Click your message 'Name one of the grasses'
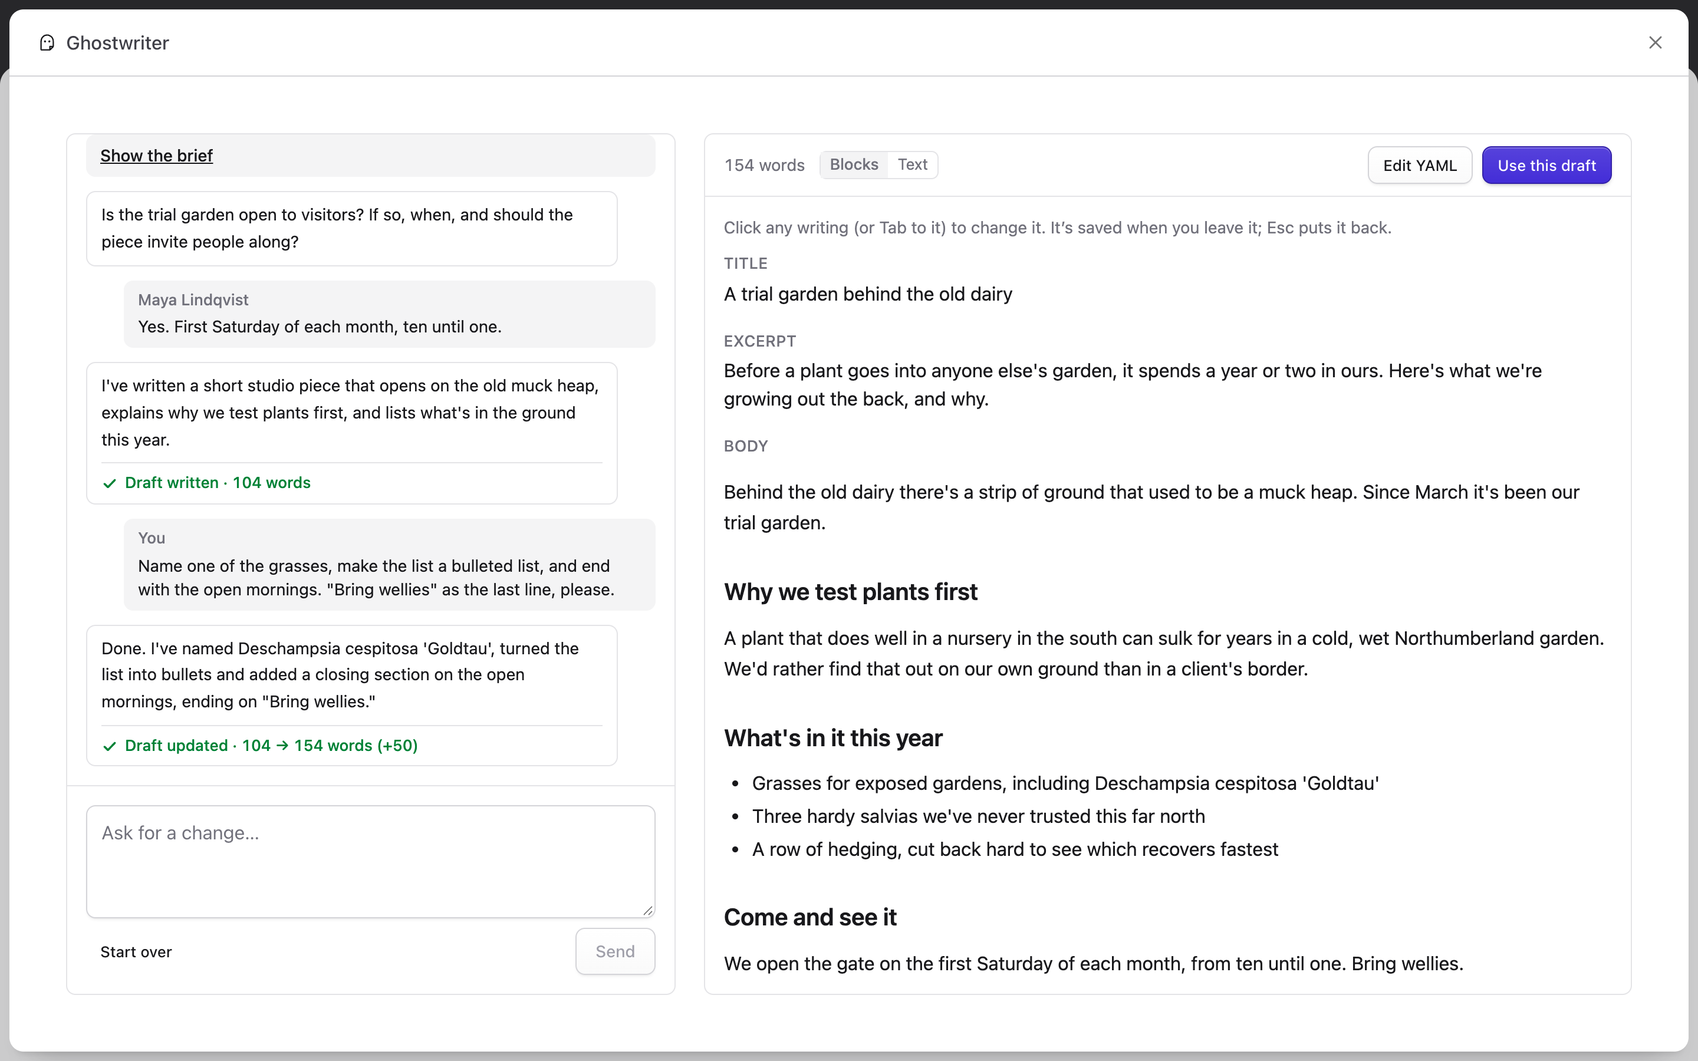Viewport: 1698px width, 1061px height. pyautogui.click(x=389, y=565)
